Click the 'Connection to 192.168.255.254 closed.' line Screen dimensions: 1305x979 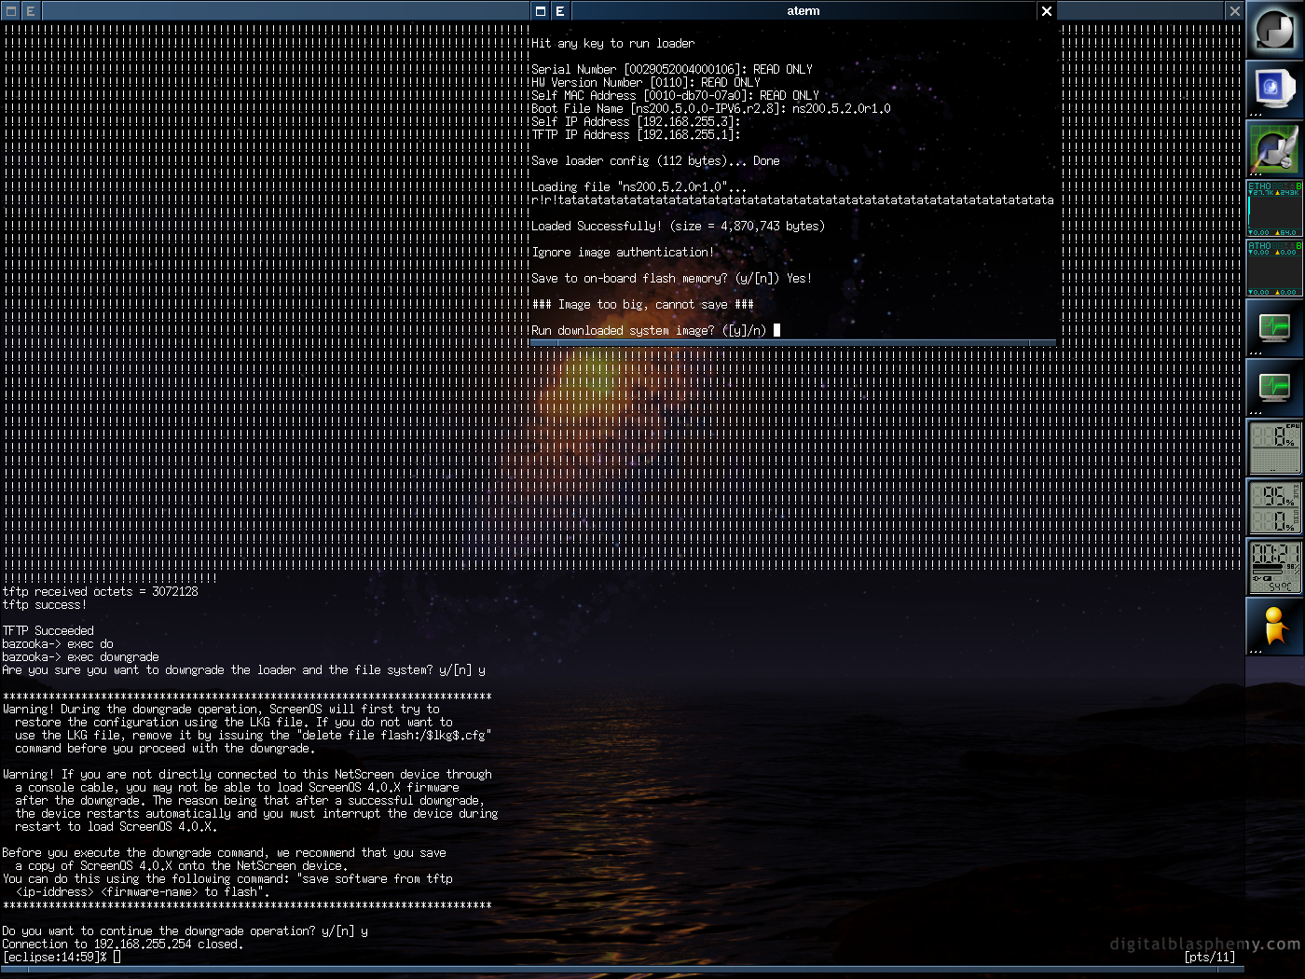pyautogui.click(x=122, y=945)
